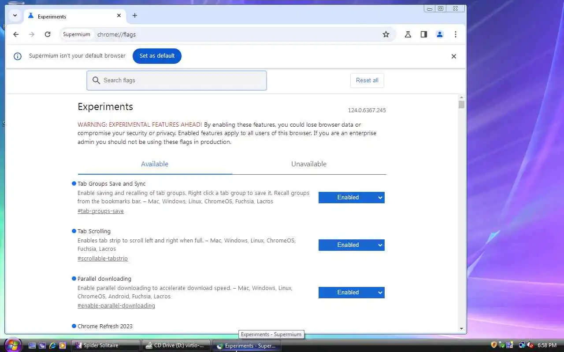The width and height of the screenshot is (564, 352).
Task: Open the profile avatar menu
Action: click(x=440, y=34)
